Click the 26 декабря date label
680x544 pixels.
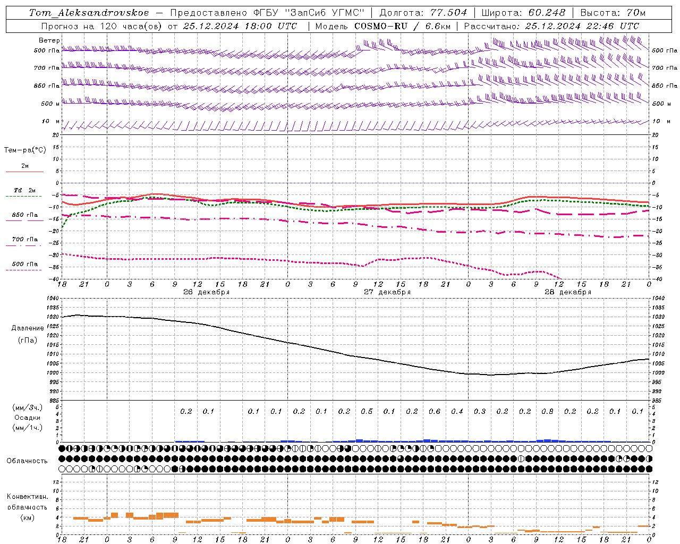[x=207, y=292]
